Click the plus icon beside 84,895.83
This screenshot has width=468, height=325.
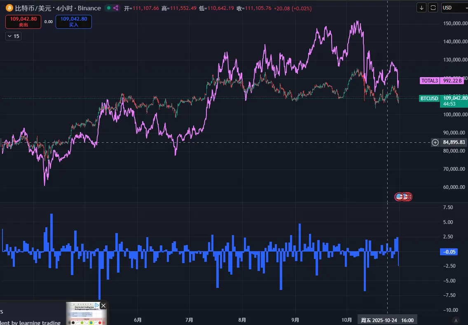point(435,142)
